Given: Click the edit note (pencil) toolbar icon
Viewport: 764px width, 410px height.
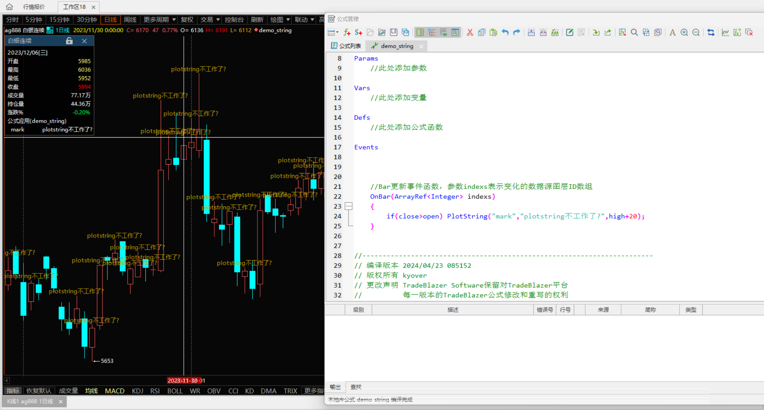Looking at the screenshot, I should [569, 32].
